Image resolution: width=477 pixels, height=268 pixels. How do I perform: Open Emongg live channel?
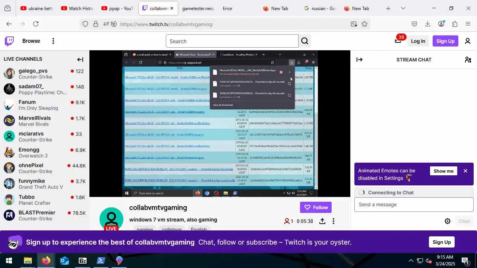click(45, 153)
